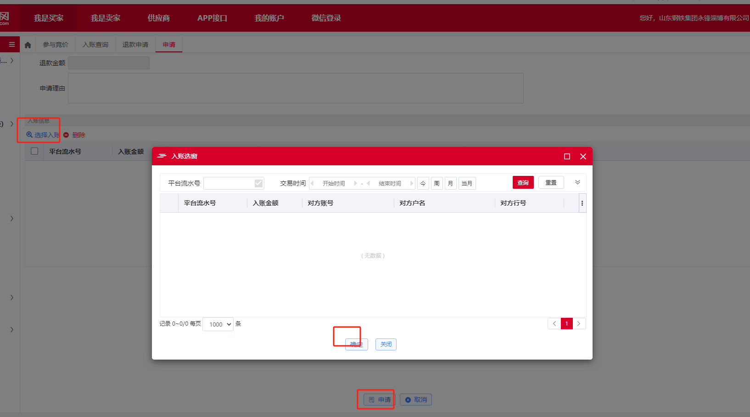This screenshot has height=417, width=750.
Task: Switch to the 退款申请 tab
Action: pyautogui.click(x=135, y=45)
